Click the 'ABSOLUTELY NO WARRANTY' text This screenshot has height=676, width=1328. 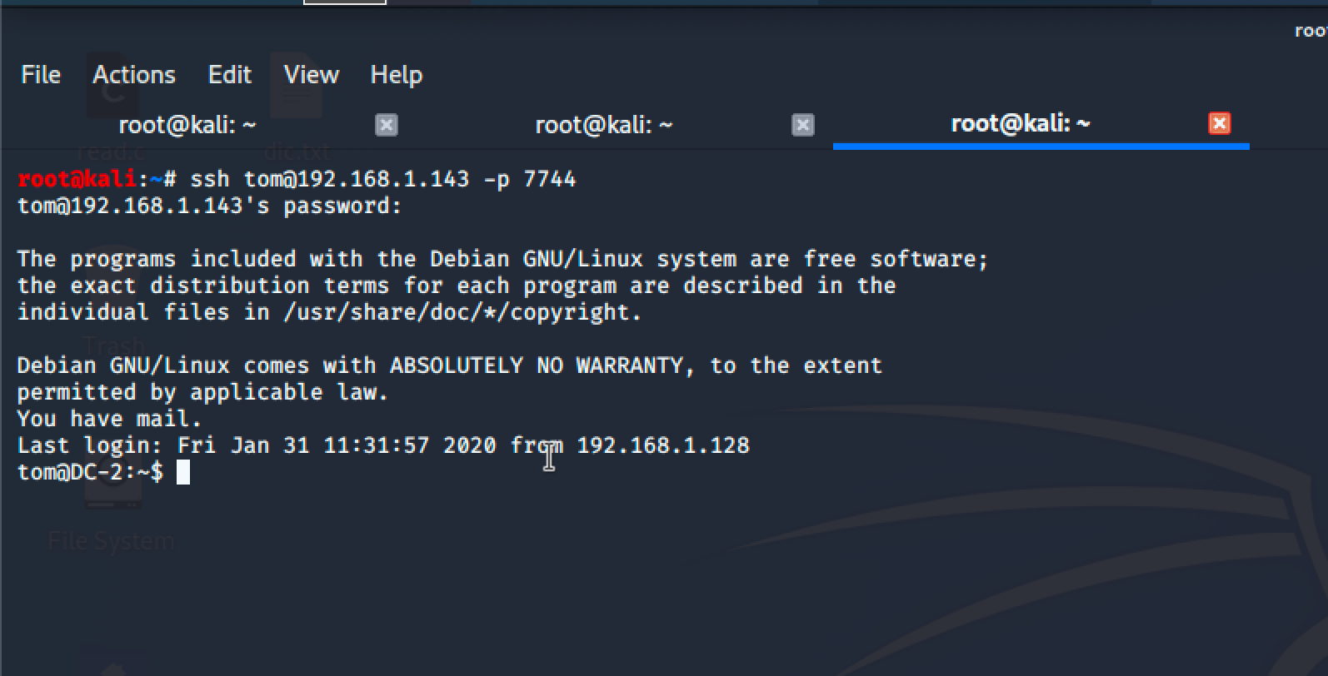[536, 365]
